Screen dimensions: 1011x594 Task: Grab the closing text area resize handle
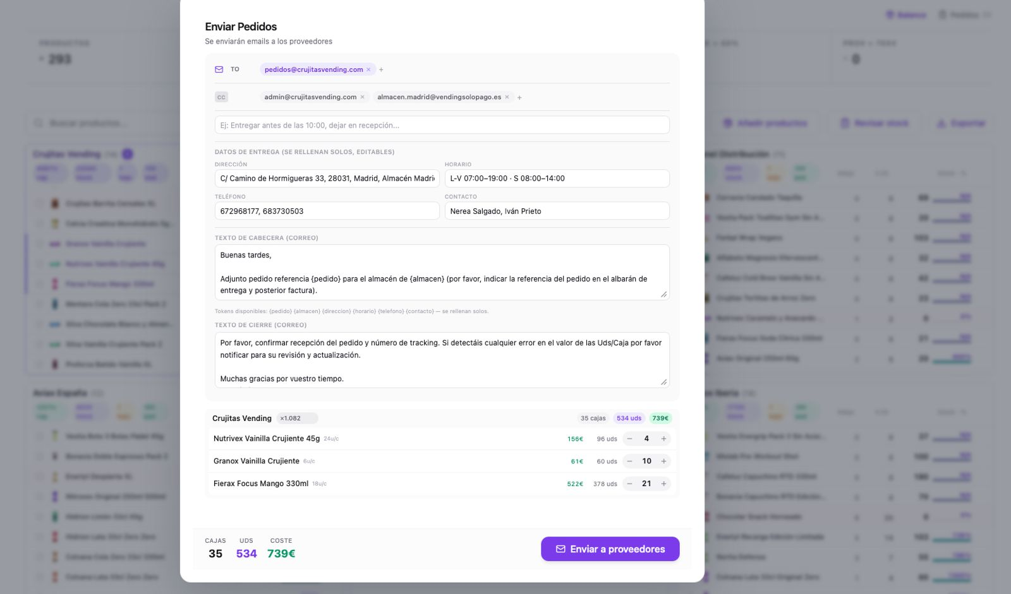pos(663,382)
